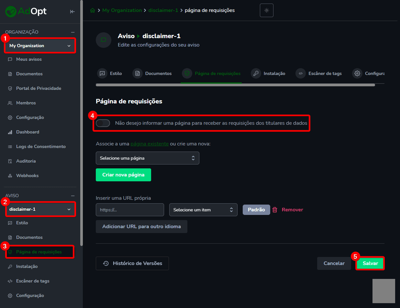Click the Meus avisos chat icon
This screenshot has width=400, height=308.
pos(10,59)
